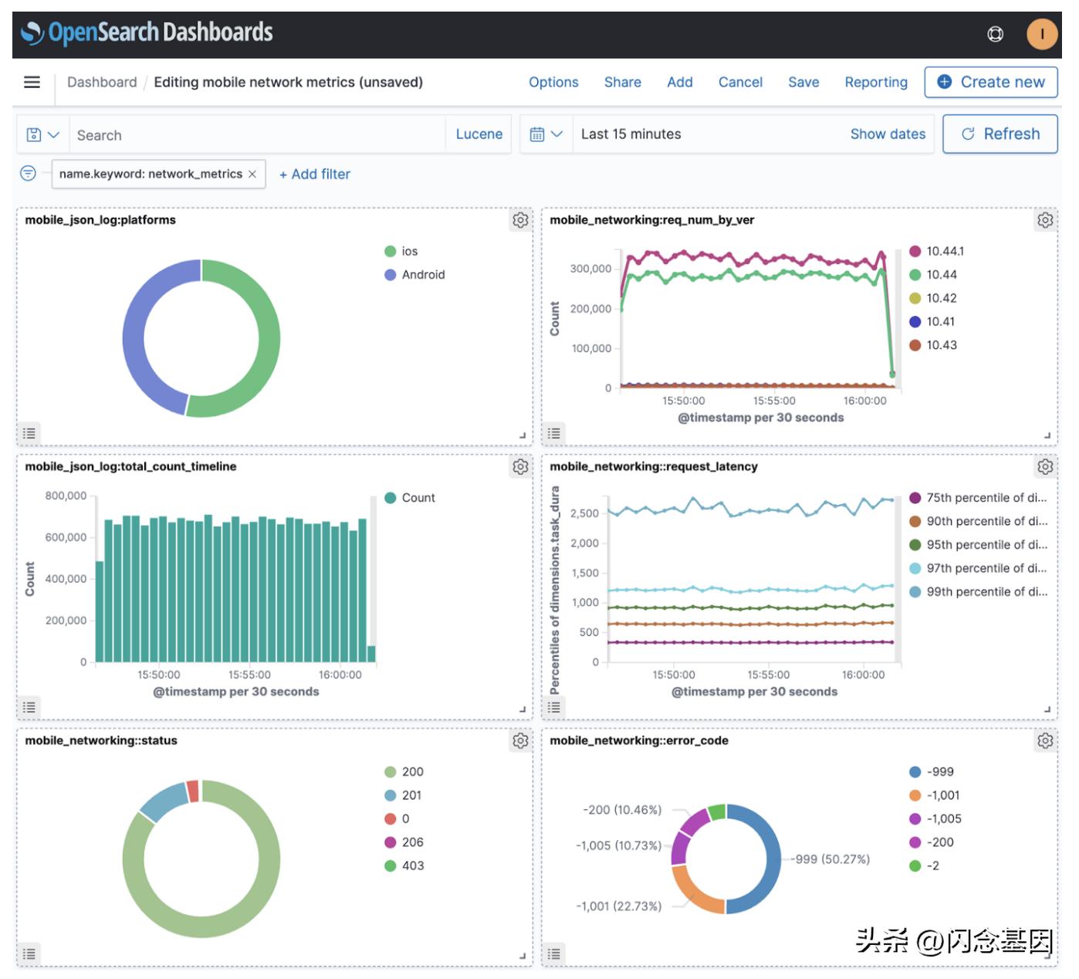Click the Count legend entry
The width and height of the screenshot is (1079, 979).
(410, 498)
